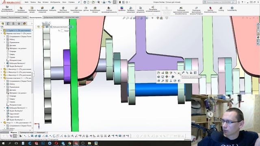260x146 pixels.
Task: Expand the Фиксатор<1> component in the tree
Action: click(2, 69)
